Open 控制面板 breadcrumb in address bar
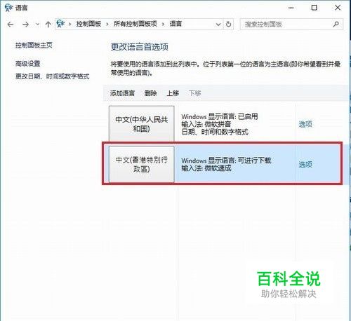The image size is (351, 321). (x=88, y=24)
